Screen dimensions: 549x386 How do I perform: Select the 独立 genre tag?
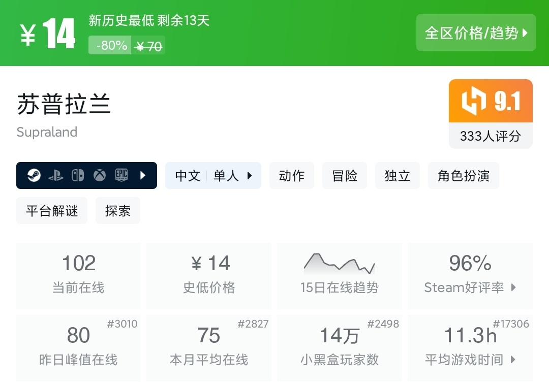pos(398,176)
